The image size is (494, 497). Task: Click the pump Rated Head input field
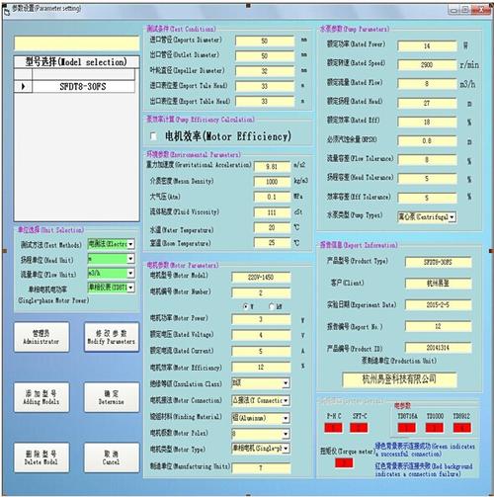427,103
